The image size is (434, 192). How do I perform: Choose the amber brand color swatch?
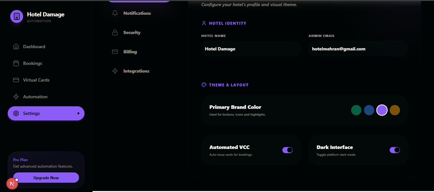click(x=395, y=110)
